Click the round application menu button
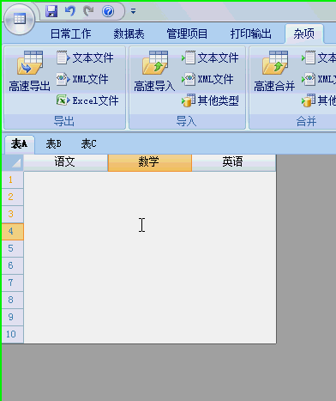Screen dimensions: 336x401 (x=20, y=19)
